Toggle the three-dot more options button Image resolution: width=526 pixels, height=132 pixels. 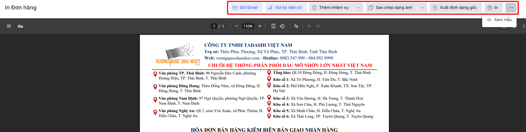click(x=511, y=8)
